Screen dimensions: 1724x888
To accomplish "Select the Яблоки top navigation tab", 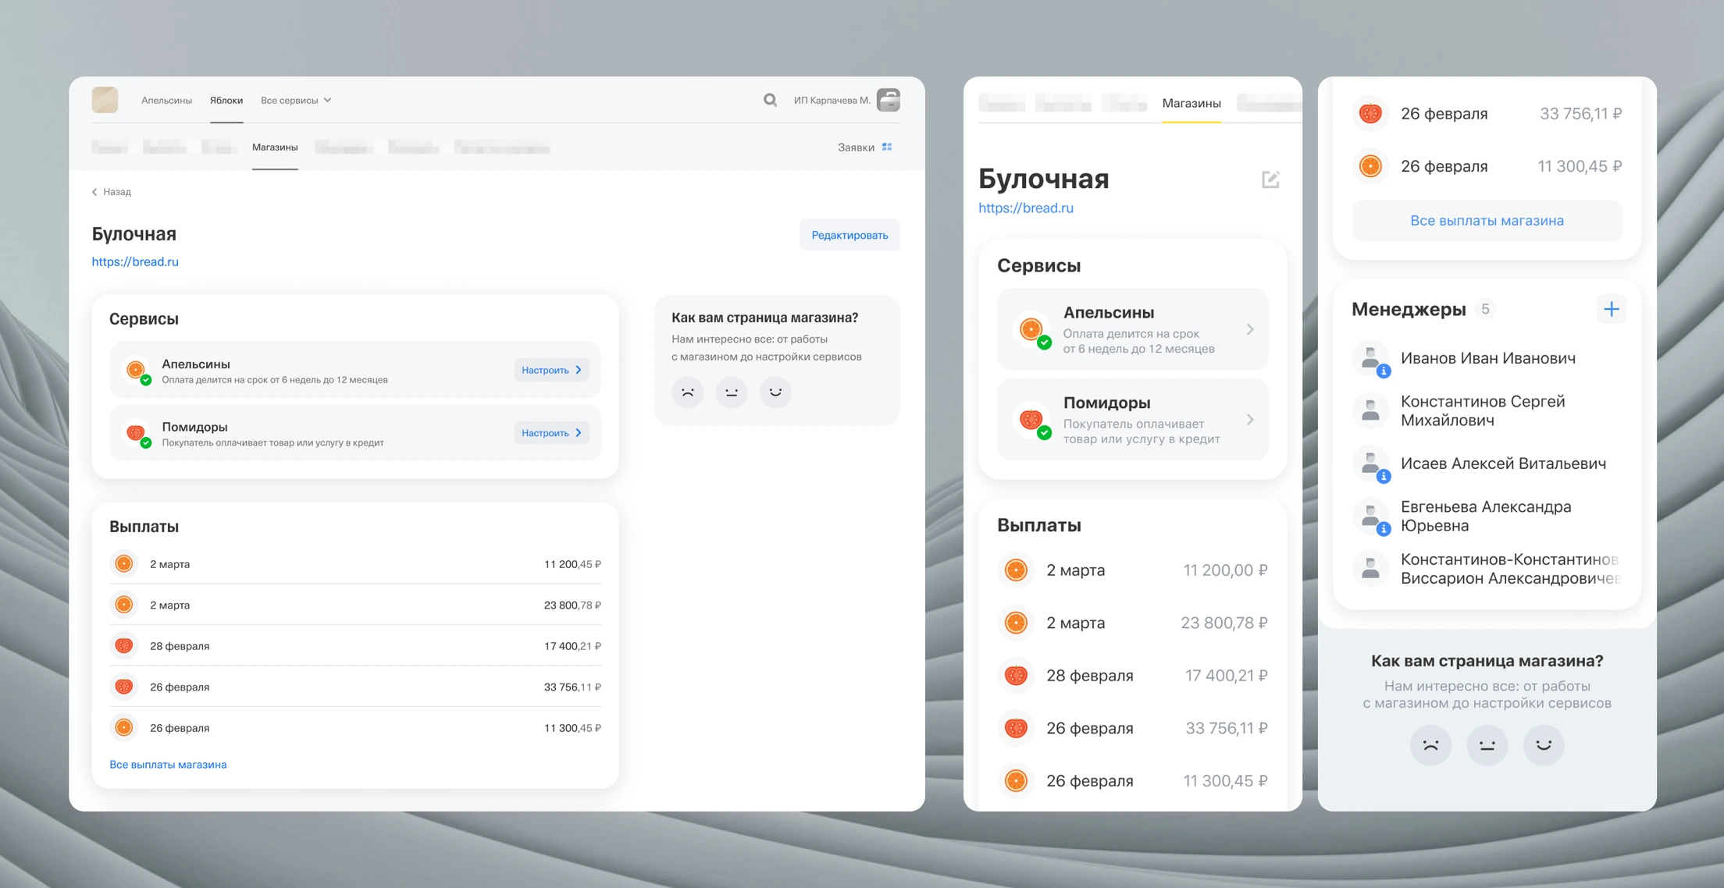I will click(x=226, y=100).
